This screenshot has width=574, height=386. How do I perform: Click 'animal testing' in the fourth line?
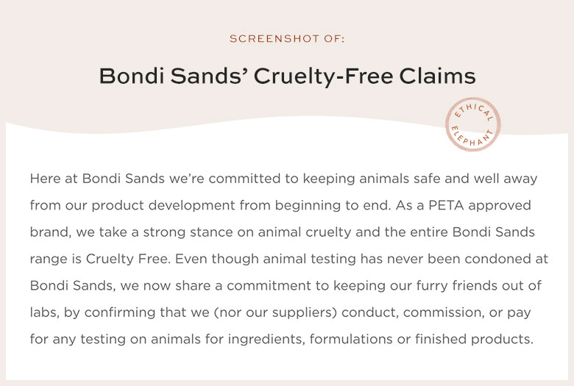pyautogui.click(x=309, y=259)
